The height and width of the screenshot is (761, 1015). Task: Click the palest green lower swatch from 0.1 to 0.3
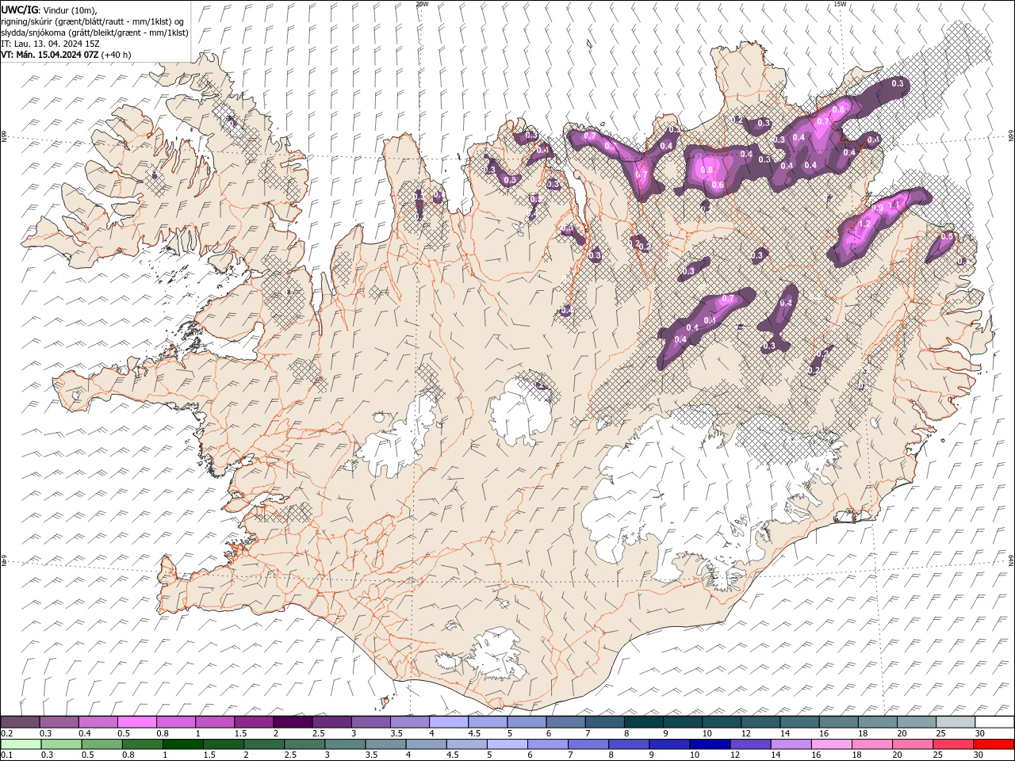(21, 744)
